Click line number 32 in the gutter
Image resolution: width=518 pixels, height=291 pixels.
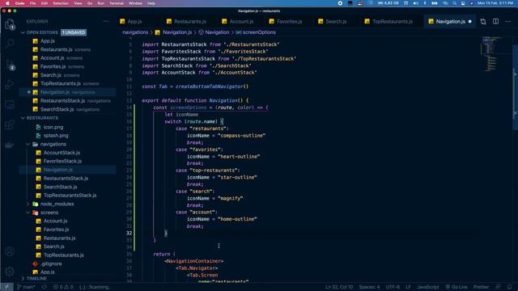tap(129, 233)
